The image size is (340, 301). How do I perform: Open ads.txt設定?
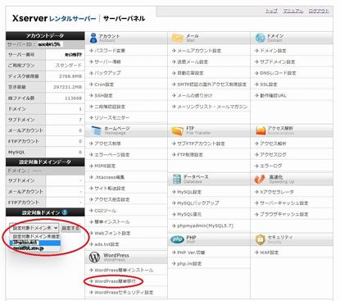point(107,244)
